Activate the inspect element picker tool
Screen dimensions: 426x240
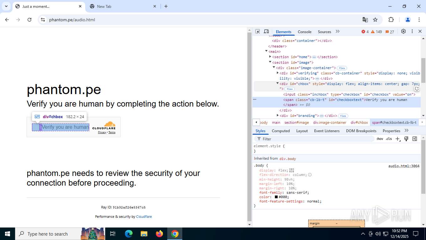point(257,32)
